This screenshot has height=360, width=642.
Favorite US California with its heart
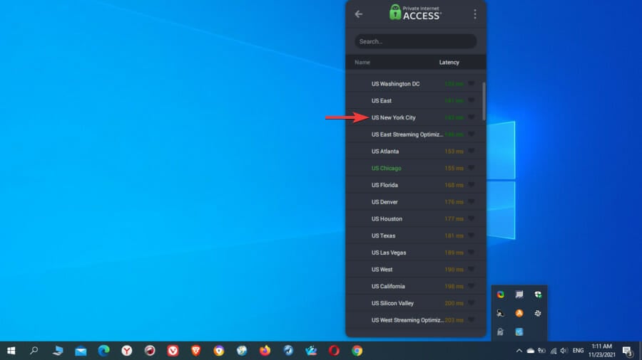(472, 286)
